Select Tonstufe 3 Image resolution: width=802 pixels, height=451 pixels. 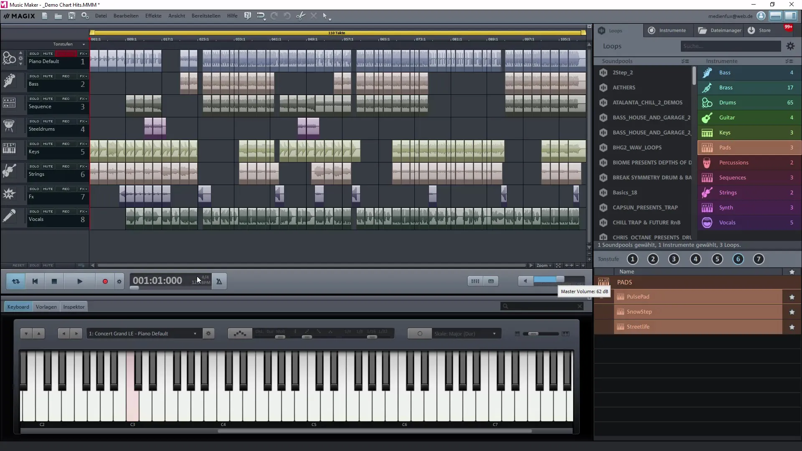tap(674, 259)
